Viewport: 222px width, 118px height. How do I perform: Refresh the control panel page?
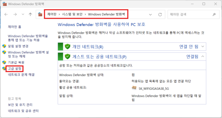pyautogui.click(x=160, y=15)
